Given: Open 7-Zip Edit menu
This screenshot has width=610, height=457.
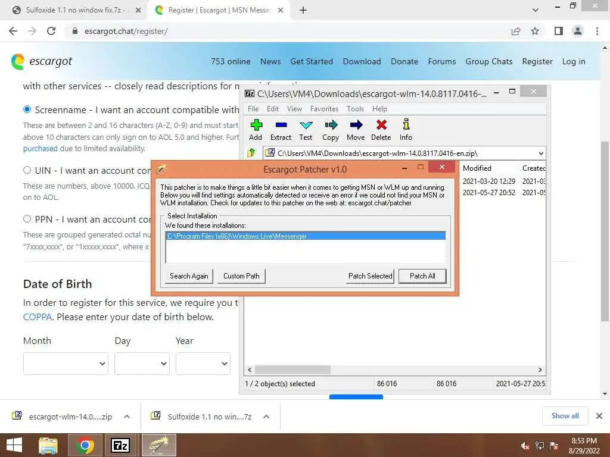Looking at the screenshot, I should click(x=273, y=109).
